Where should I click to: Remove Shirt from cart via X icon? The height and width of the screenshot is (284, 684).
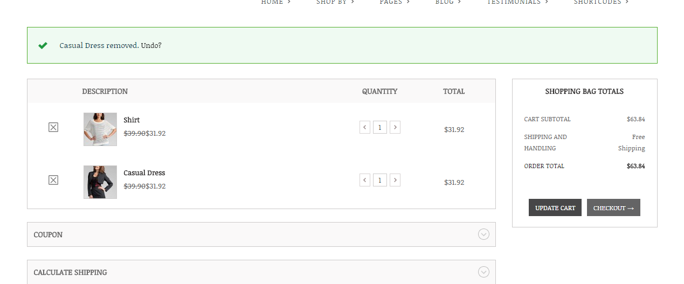(53, 127)
